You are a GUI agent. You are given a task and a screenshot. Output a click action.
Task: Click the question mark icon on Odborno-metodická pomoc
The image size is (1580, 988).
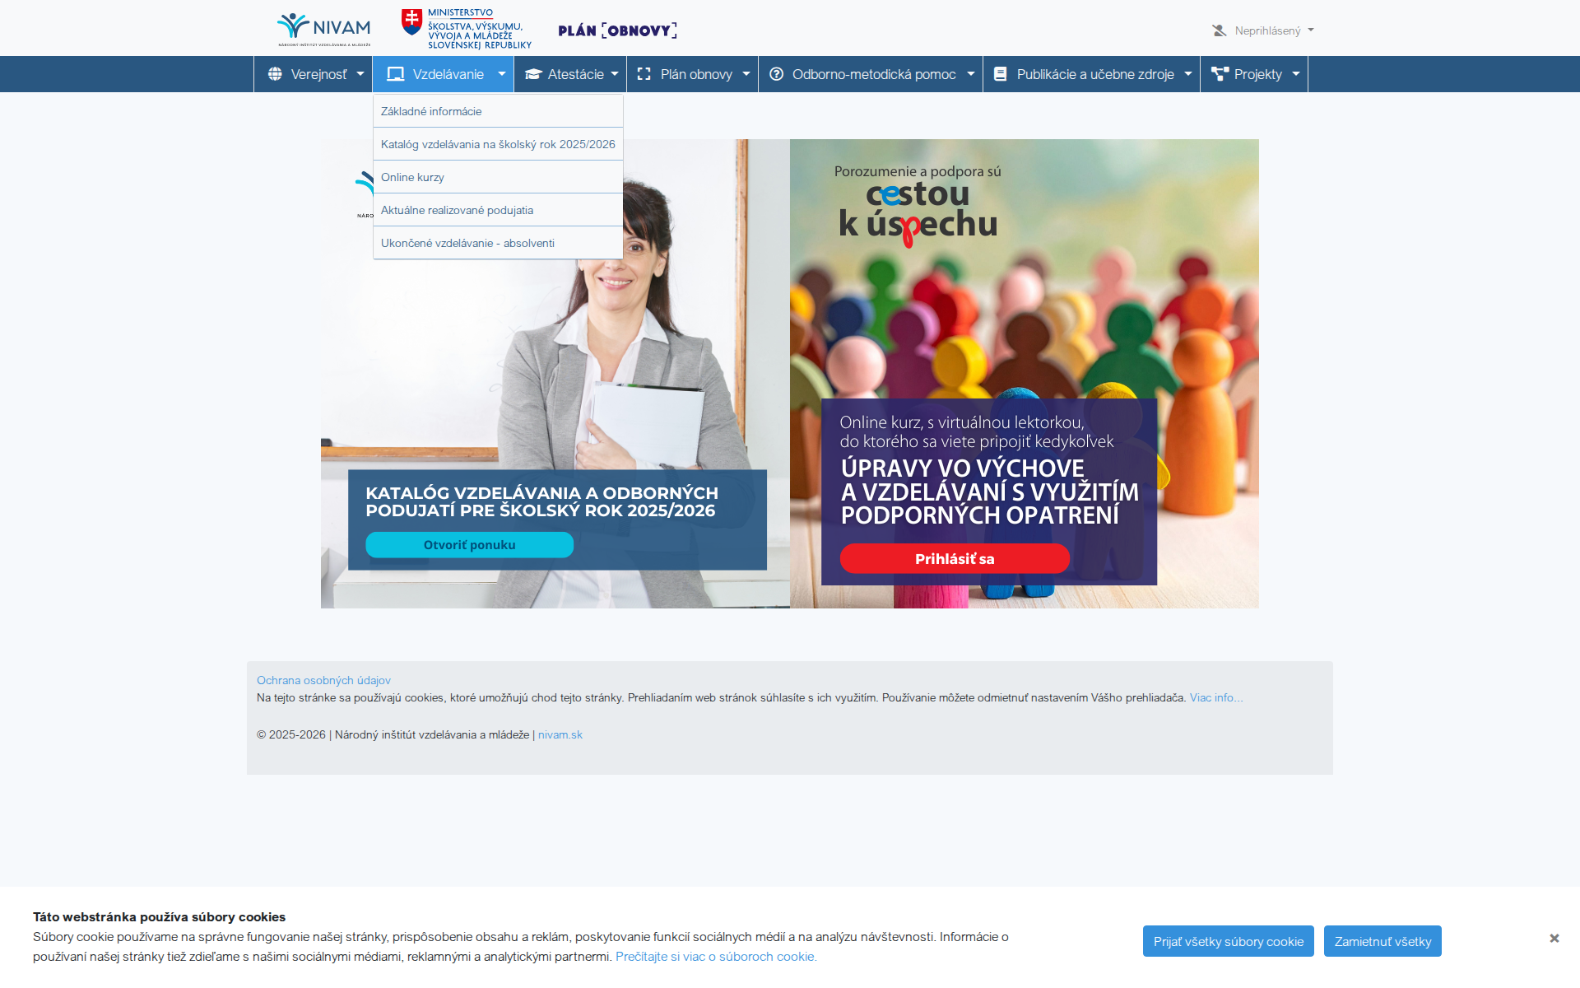pos(778,73)
